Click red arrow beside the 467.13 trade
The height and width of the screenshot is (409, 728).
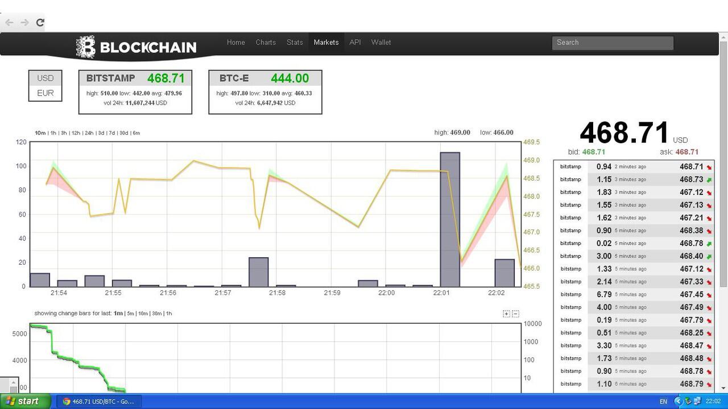coord(709,205)
